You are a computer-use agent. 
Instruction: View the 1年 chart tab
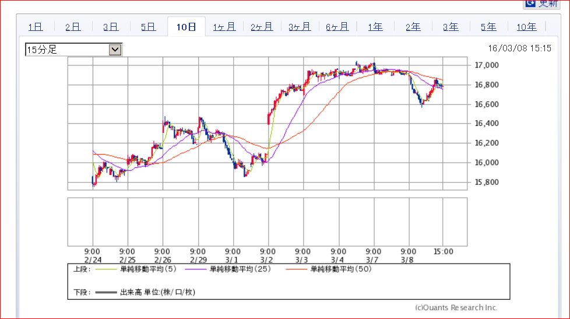pyautogui.click(x=375, y=27)
